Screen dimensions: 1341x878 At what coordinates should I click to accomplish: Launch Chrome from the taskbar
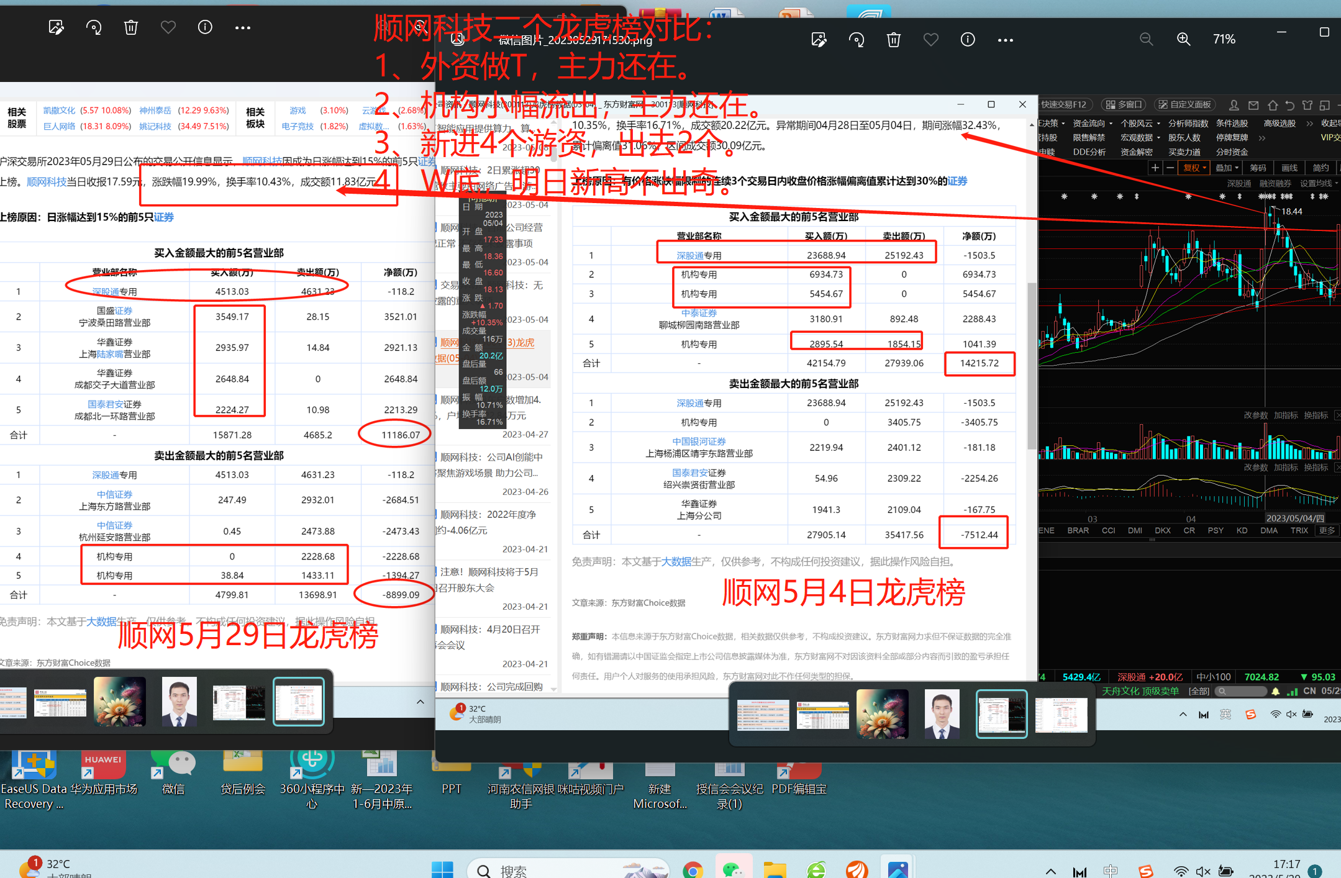(x=693, y=870)
